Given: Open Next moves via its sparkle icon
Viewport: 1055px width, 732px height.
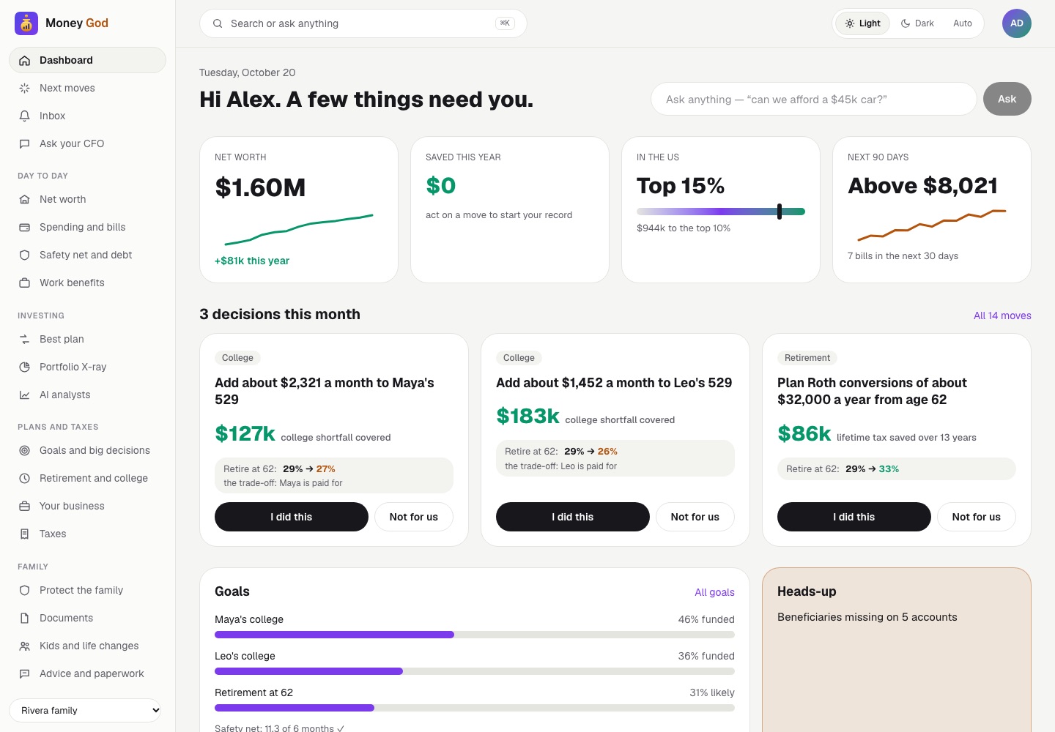Looking at the screenshot, I should 24,89.
